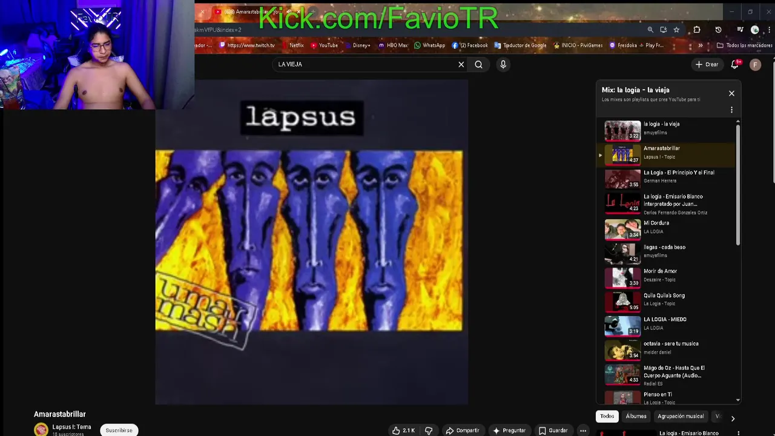Select the Álbumes filter chip
The width and height of the screenshot is (775, 436).
click(x=636, y=416)
